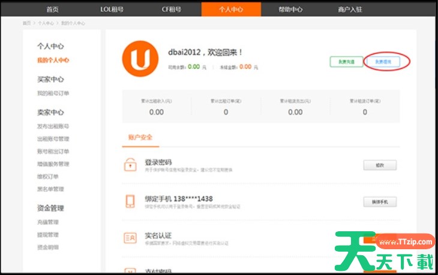Open 黑名单管理 in the sidebar
438x275 pixels.
click(50, 189)
